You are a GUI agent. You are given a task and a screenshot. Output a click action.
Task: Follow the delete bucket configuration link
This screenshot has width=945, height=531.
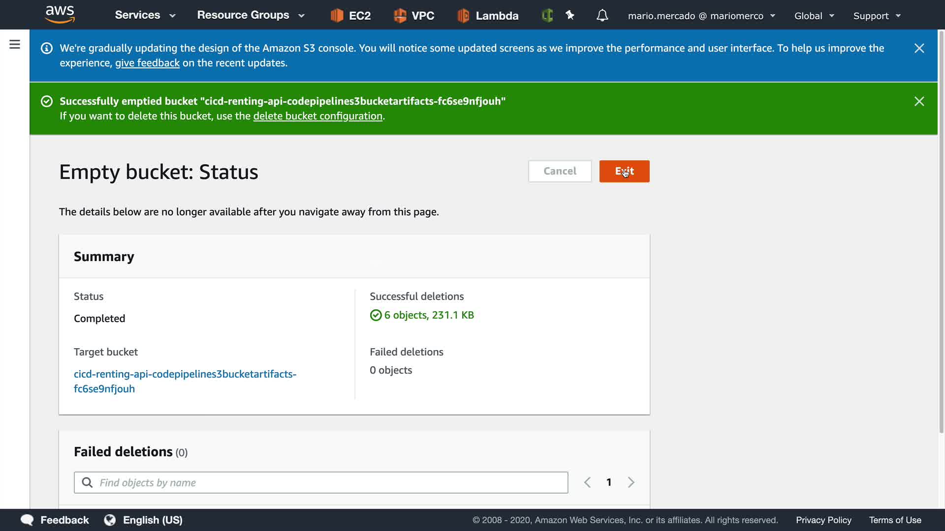[317, 116]
